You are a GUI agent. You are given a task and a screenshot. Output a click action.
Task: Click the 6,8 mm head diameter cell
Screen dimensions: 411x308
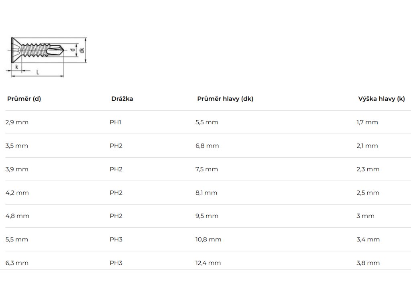coord(207,146)
